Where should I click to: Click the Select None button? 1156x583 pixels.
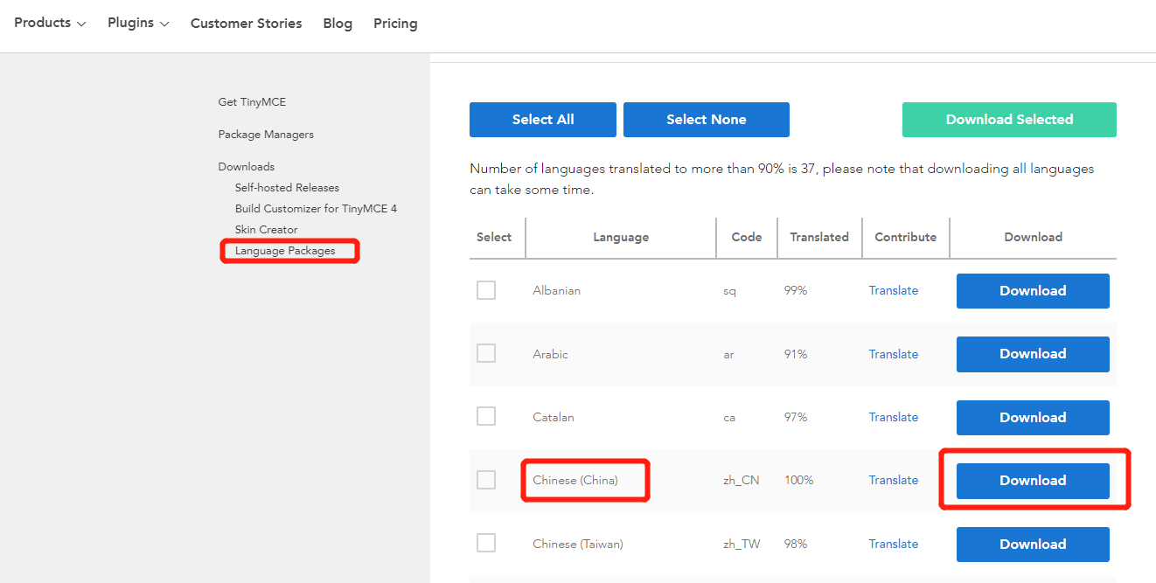[707, 120]
